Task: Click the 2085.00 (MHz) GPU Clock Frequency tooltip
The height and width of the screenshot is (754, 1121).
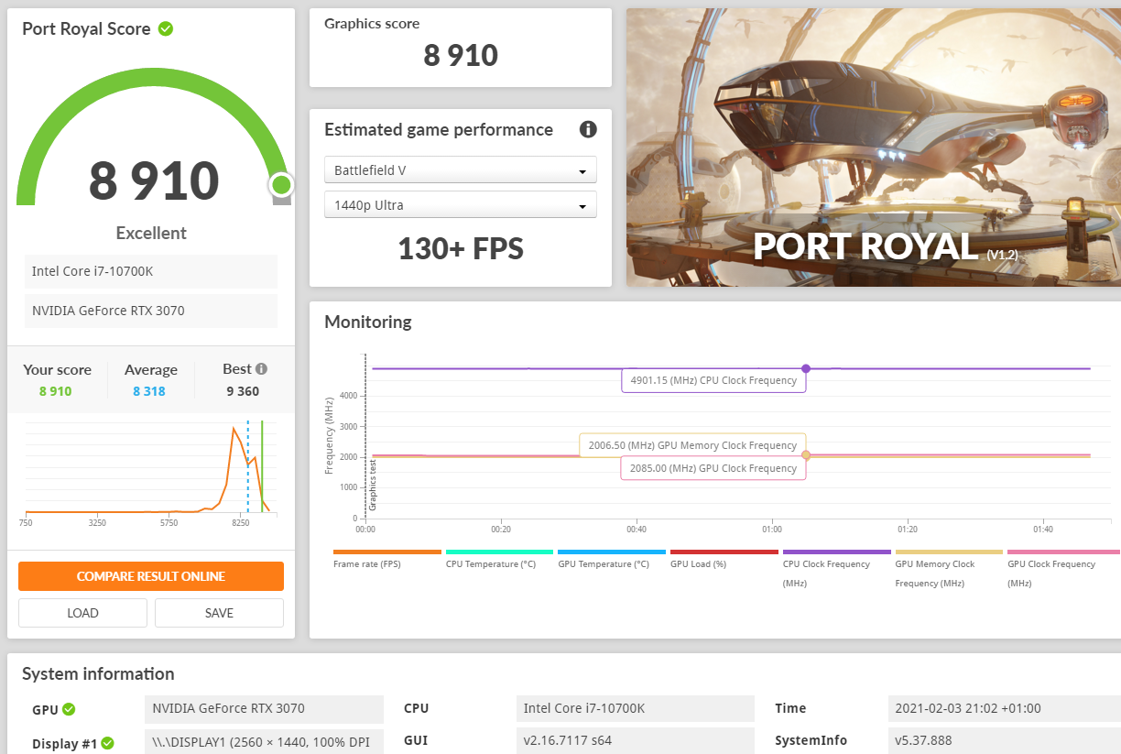Action: (x=713, y=468)
